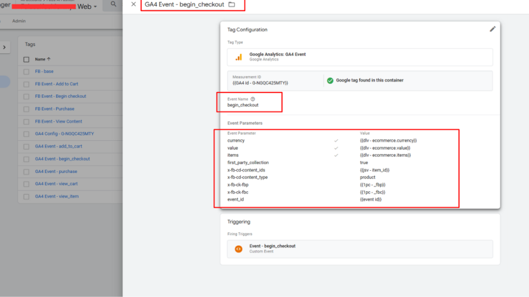Check the box for GA4 Event - view_cart
The height and width of the screenshot is (297, 529).
click(x=26, y=184)
